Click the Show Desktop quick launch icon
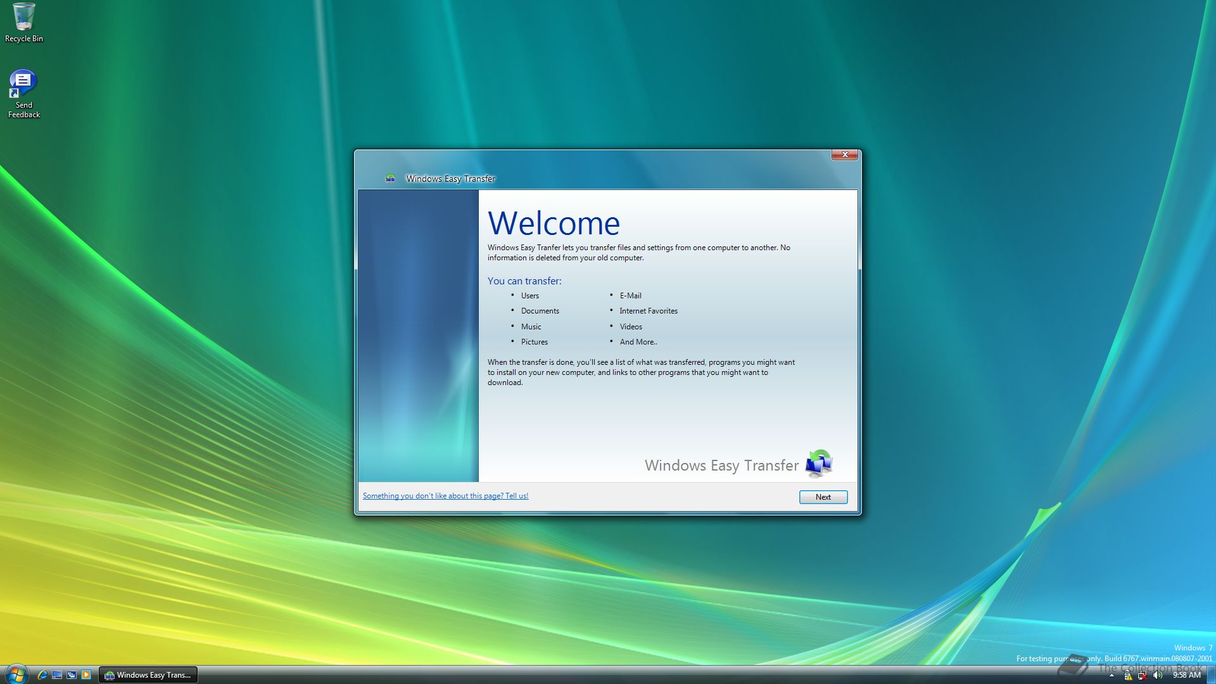 coord(57,675)
